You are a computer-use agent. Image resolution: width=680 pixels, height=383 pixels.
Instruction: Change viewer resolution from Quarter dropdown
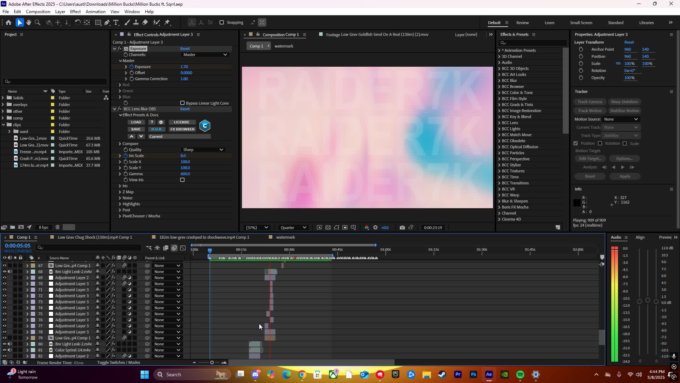(x=293, y=227)
